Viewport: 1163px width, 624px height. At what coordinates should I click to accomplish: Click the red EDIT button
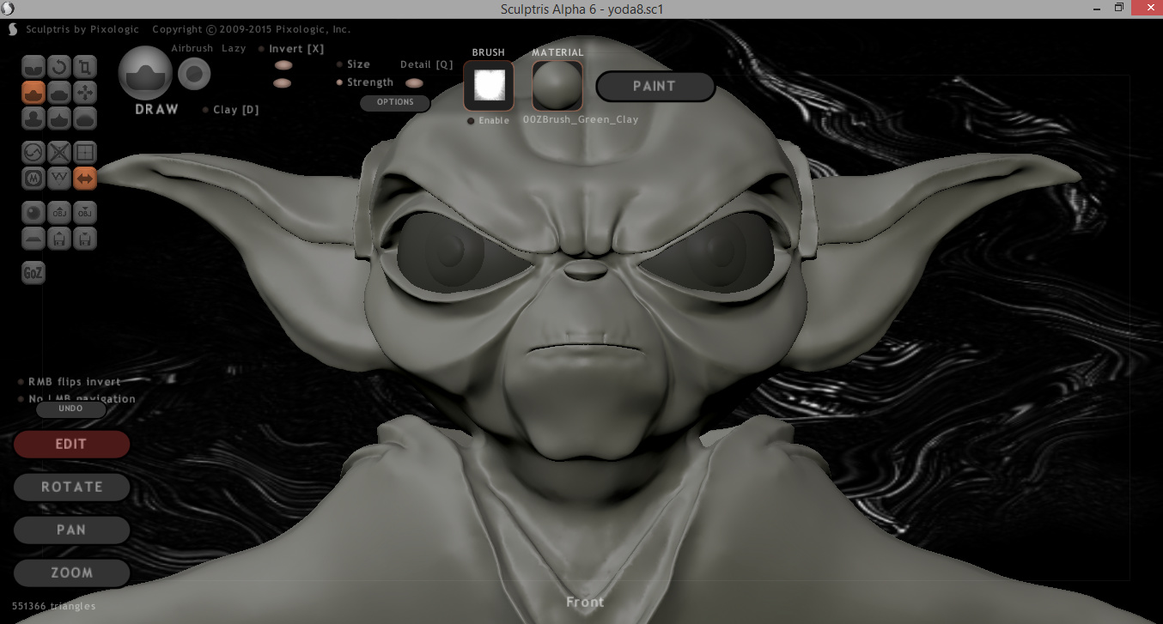click(x=71, y=445)
